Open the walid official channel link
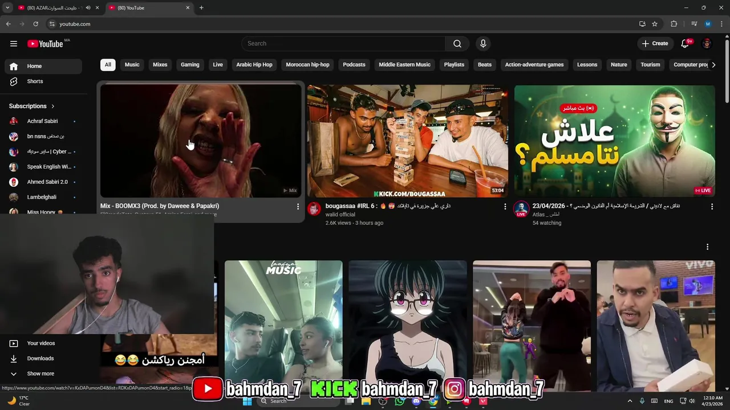Viewport: 730px width, 410px height. point(340,215)
